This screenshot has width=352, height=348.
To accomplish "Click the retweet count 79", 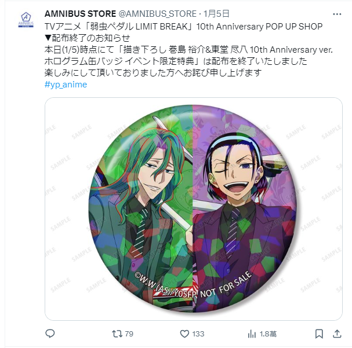I will [x=129, y=334].
